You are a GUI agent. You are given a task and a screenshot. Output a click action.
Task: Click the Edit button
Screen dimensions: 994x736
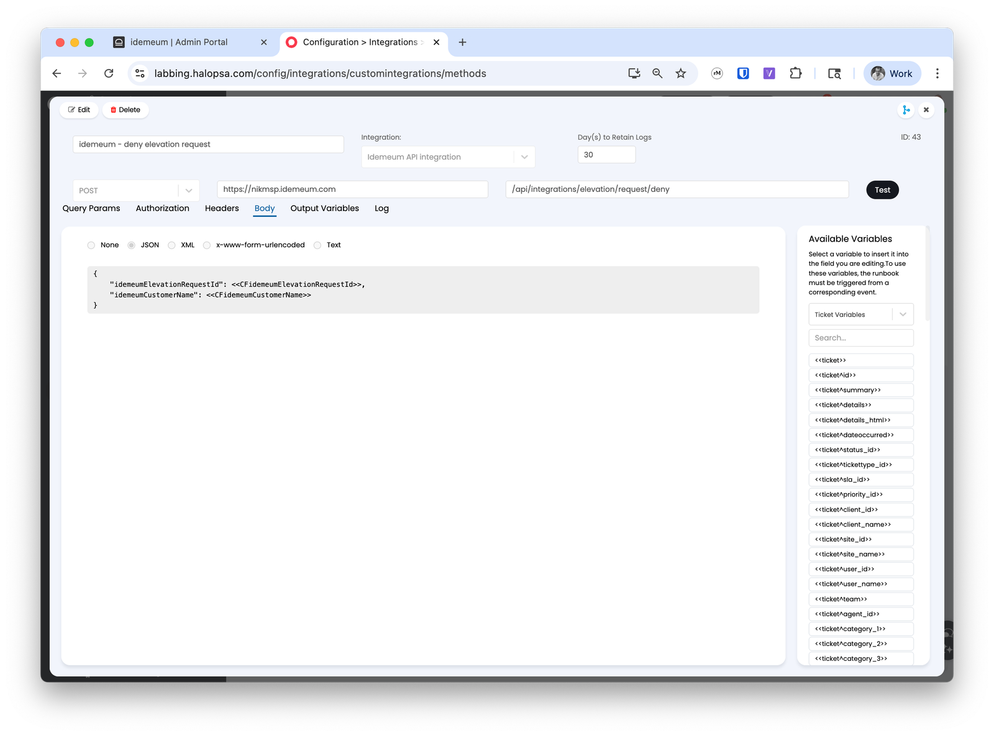coord(79,110)
